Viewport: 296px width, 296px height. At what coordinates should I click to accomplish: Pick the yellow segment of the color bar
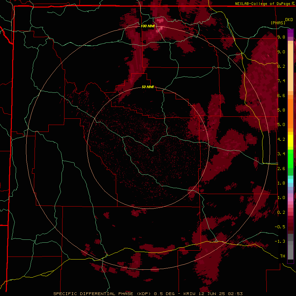(x=290, y=141)
